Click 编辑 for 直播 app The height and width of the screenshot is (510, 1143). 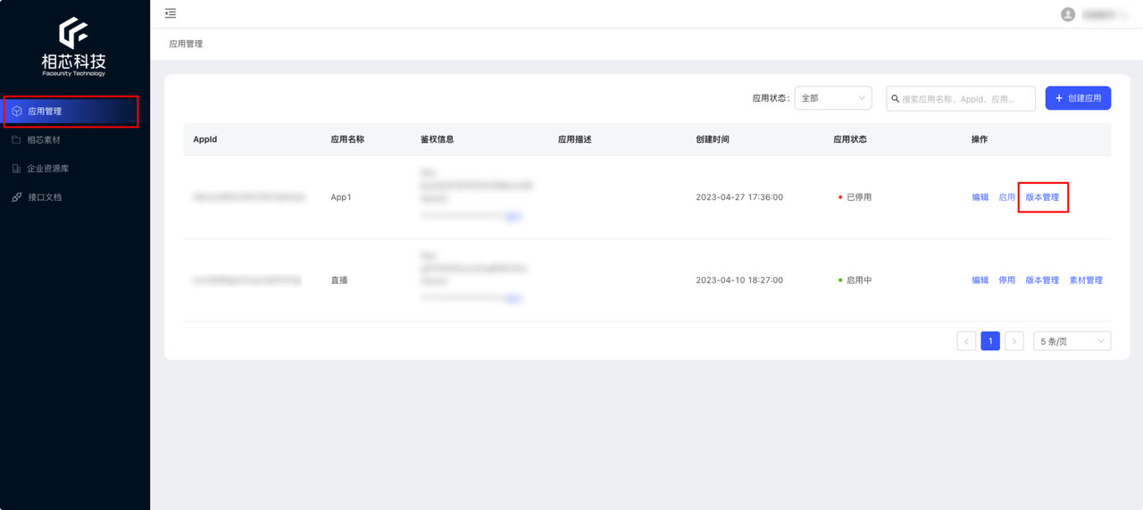[x=980, y=280]
